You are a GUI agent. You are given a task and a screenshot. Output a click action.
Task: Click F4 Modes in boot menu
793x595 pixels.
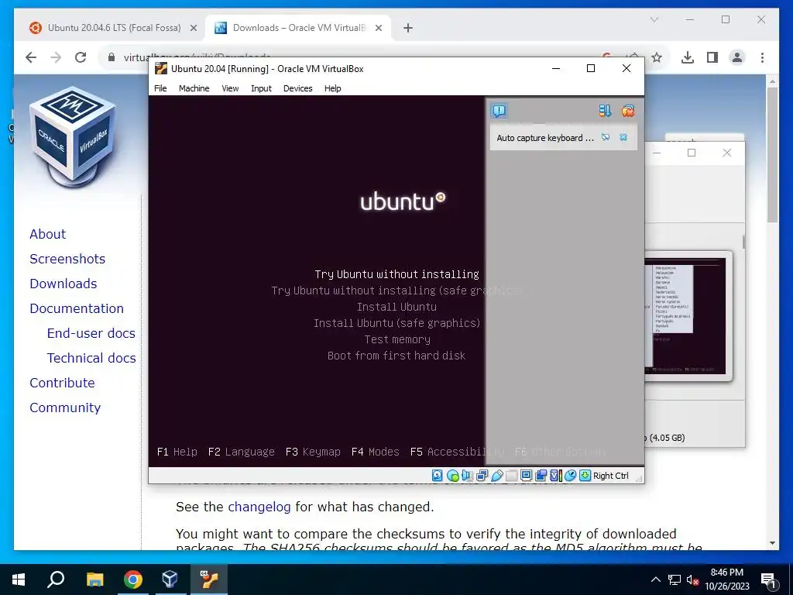376,452
